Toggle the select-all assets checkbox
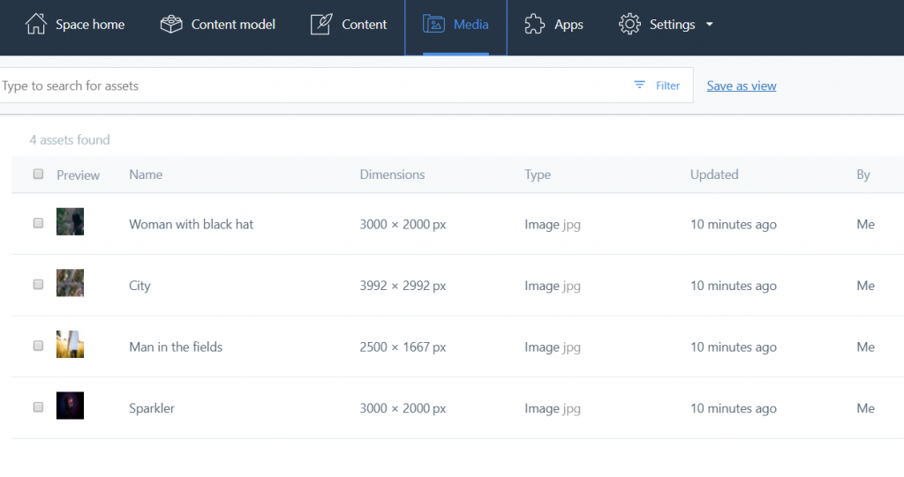The height and width of the screenshot is (477, 904). pos(38,175)
